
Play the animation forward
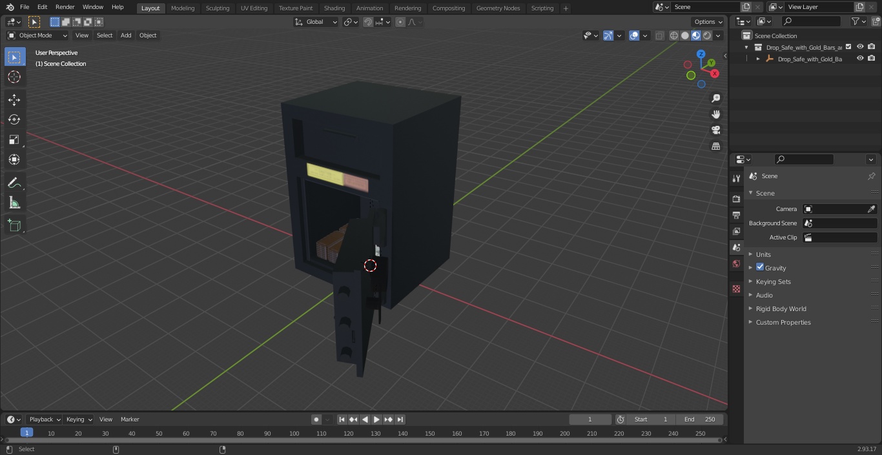click(x=377, y=420)
